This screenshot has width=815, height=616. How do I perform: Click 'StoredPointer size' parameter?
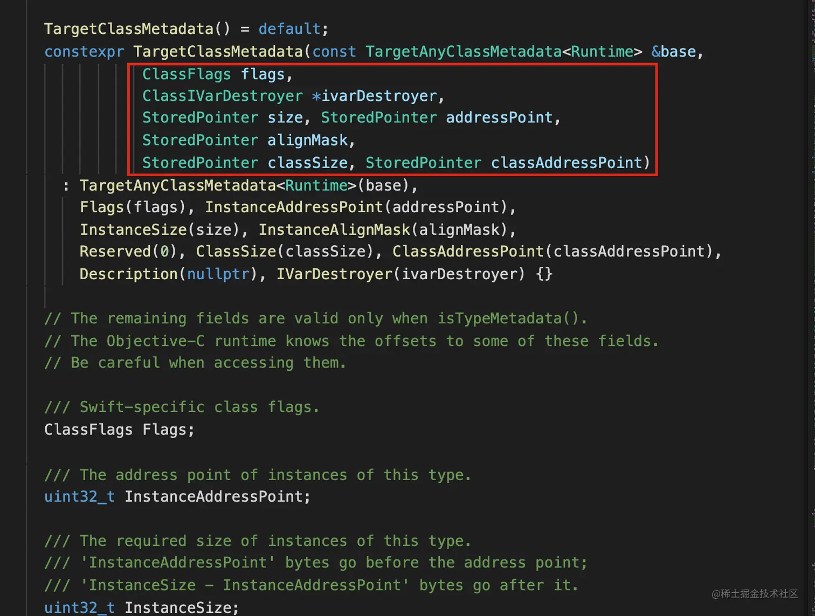point(222,117)
